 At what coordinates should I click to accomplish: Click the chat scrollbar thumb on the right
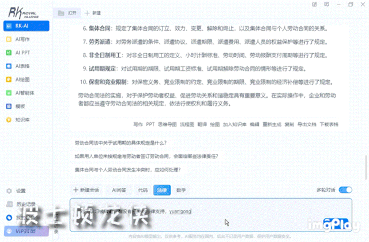pyautogui.click(x=366, y=167)
